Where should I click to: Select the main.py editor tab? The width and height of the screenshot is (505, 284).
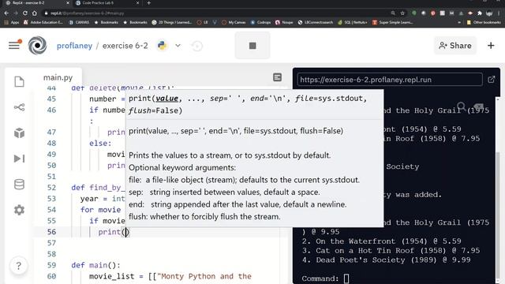58,77
